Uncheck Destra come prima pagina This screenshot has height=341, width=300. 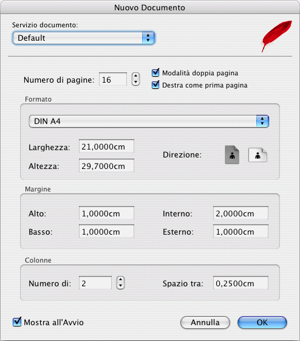155,85
